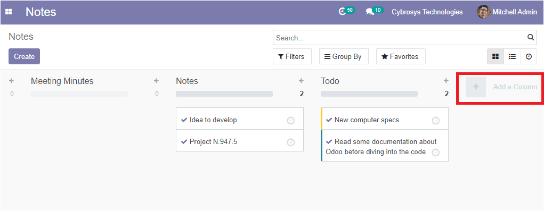
Task: Toggle checkmark on Project N.947.5 note
Action: click(x=184, y=142)
